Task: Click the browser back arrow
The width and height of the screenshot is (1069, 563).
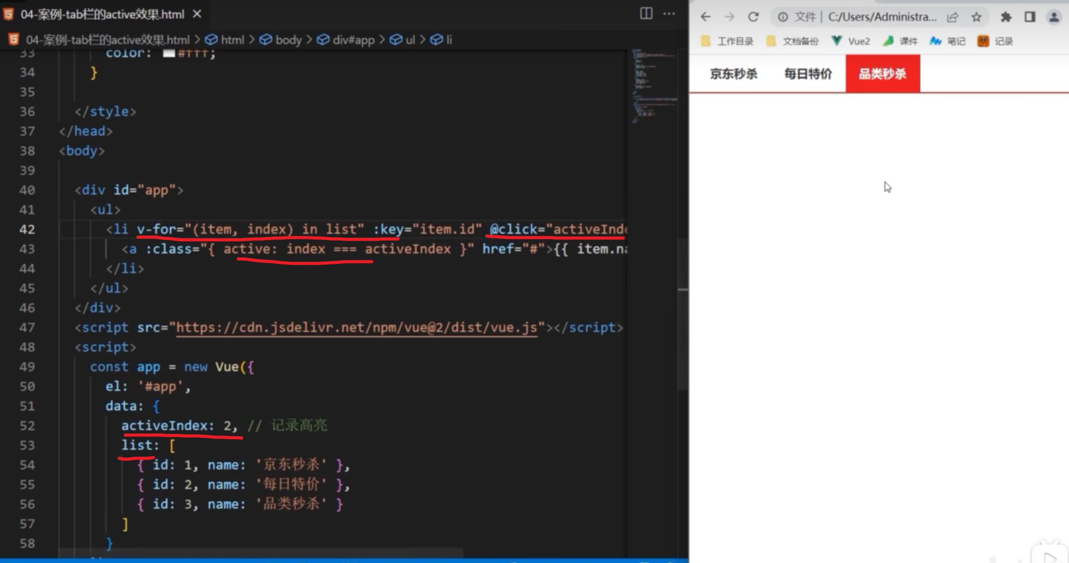Action: coord(705,17)
